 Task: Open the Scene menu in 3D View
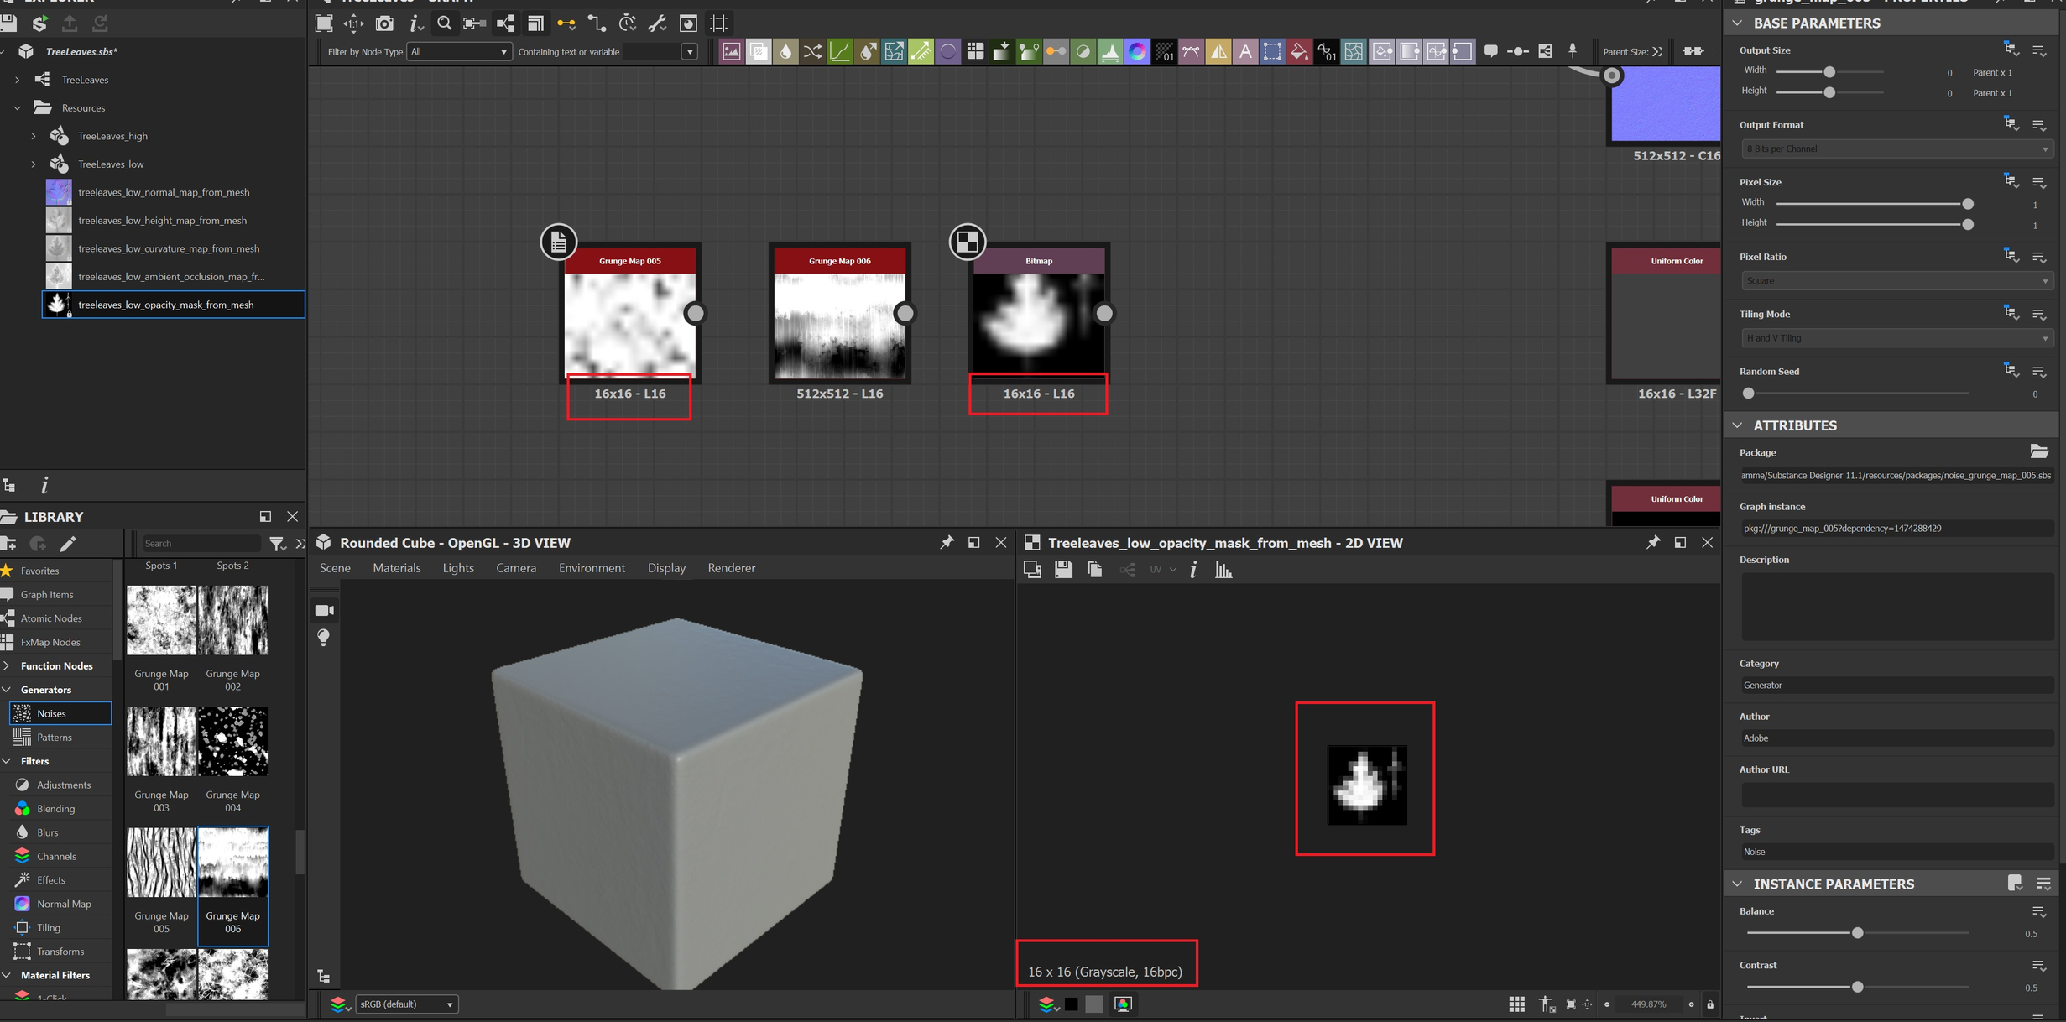click(x=335, y=568)
